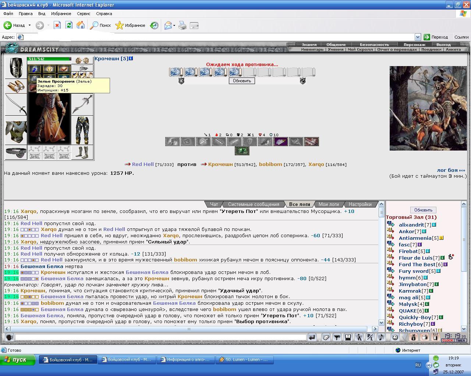Click in the chat message input field
This screenshot has width=471, height=376.
(160, 337)
